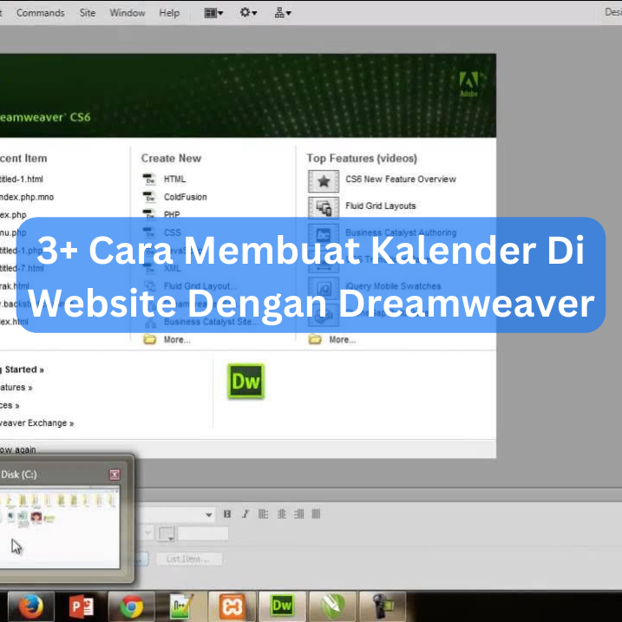Click the Bold icon in Properties panel
This screenshot has height=622, width=622.
(x=227, y=514)
